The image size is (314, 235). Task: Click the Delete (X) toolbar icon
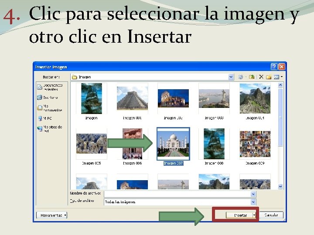coord(261,77)
